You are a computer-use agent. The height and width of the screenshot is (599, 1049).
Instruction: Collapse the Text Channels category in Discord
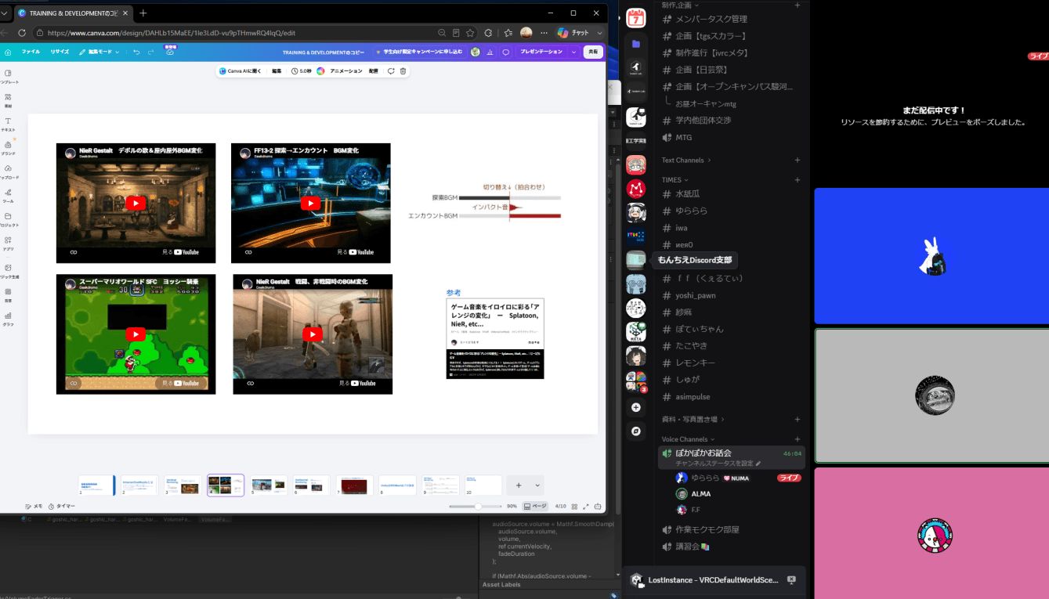point(686,161)
